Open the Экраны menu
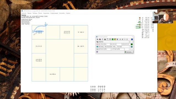The width and height of the screenshot is (176, 99). [x=29, y=13]
